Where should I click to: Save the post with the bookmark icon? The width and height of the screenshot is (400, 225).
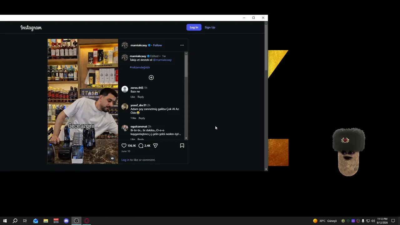pos(182,146)
